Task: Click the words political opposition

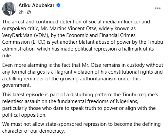Action: tap(24, 115)
